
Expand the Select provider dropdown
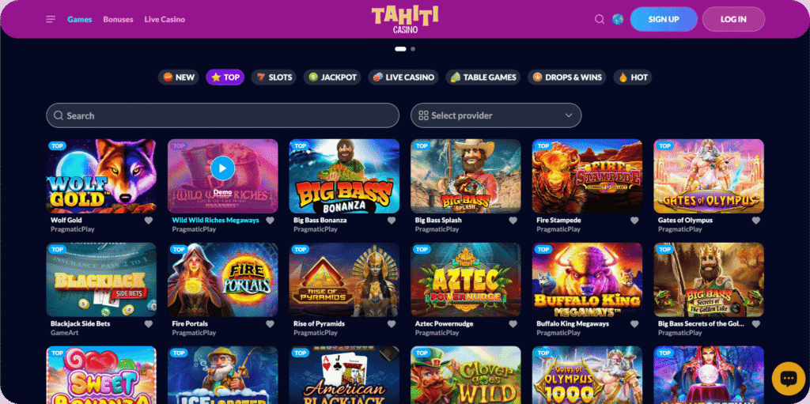(496, 115)
